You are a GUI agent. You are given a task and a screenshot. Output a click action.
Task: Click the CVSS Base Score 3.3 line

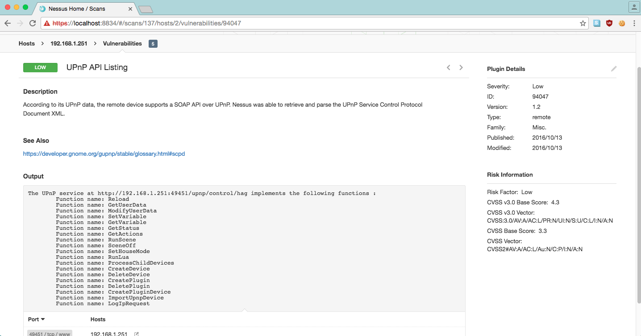[x=517, y=231]
